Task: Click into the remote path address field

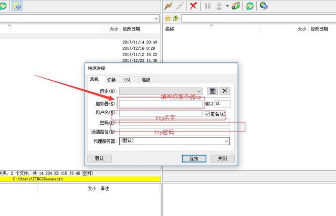Action: pos(259,18)
